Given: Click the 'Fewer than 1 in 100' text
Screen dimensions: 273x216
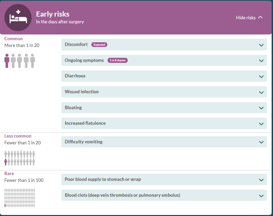Looking at the screenshot, I should pyautogui.click(x=24, y=181).
